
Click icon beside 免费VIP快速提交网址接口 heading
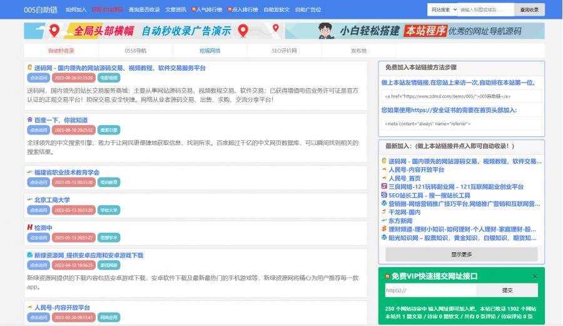pyautogui.click(x=387, y=276)
